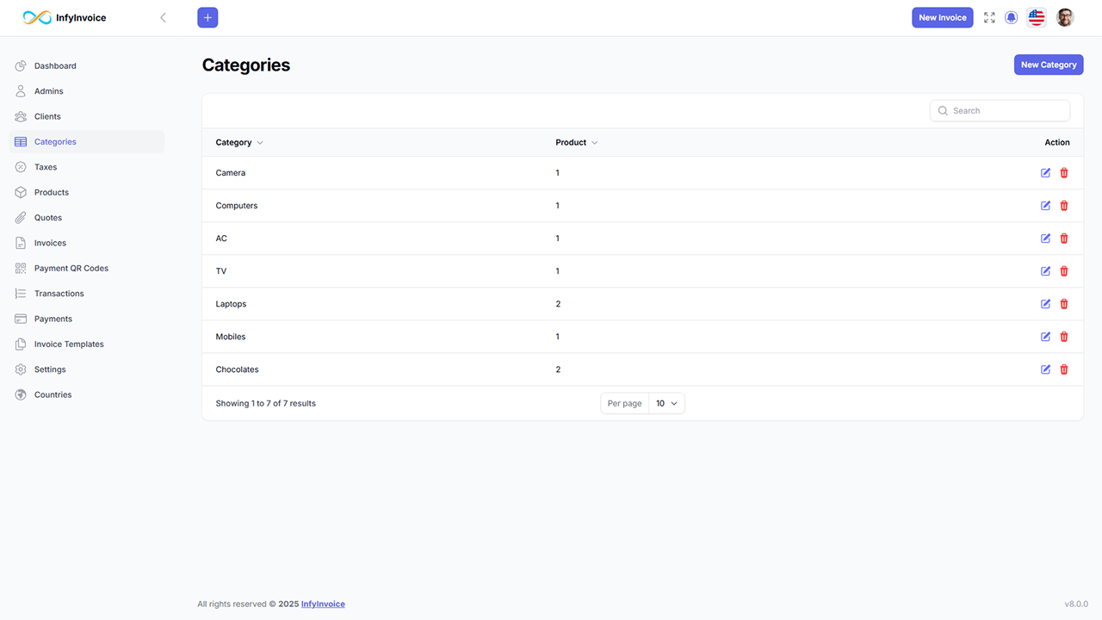Click the New Category button
This screenshot has height=620, width=1102.
tap(1048, 65)
